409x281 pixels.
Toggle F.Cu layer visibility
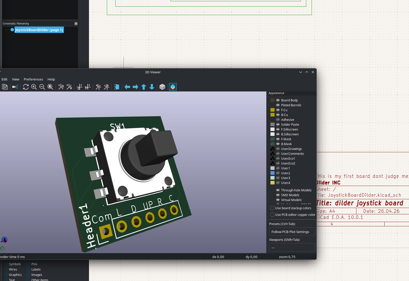pos(278,110)
